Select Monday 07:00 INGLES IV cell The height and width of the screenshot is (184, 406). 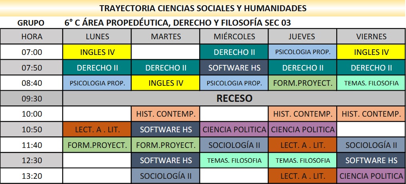pos(97,52)
